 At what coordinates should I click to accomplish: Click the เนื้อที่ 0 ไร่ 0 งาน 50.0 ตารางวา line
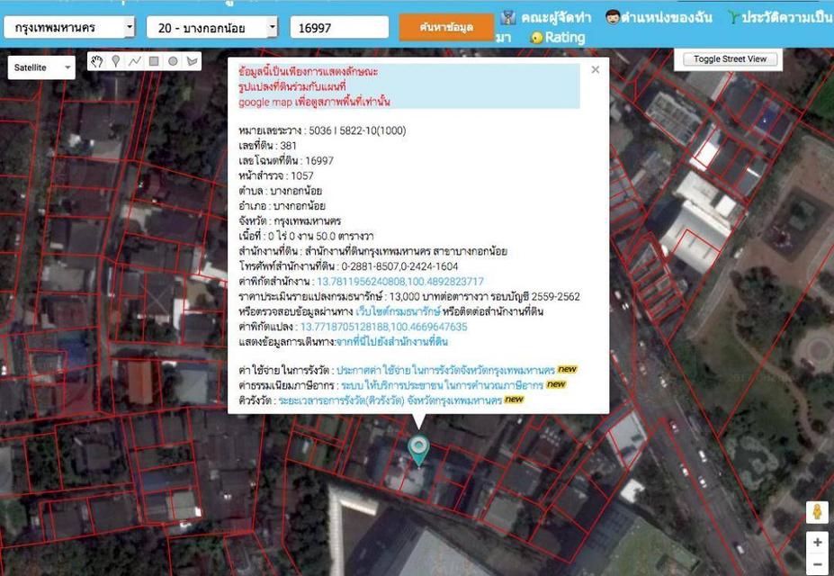click(x=306, y=236)
